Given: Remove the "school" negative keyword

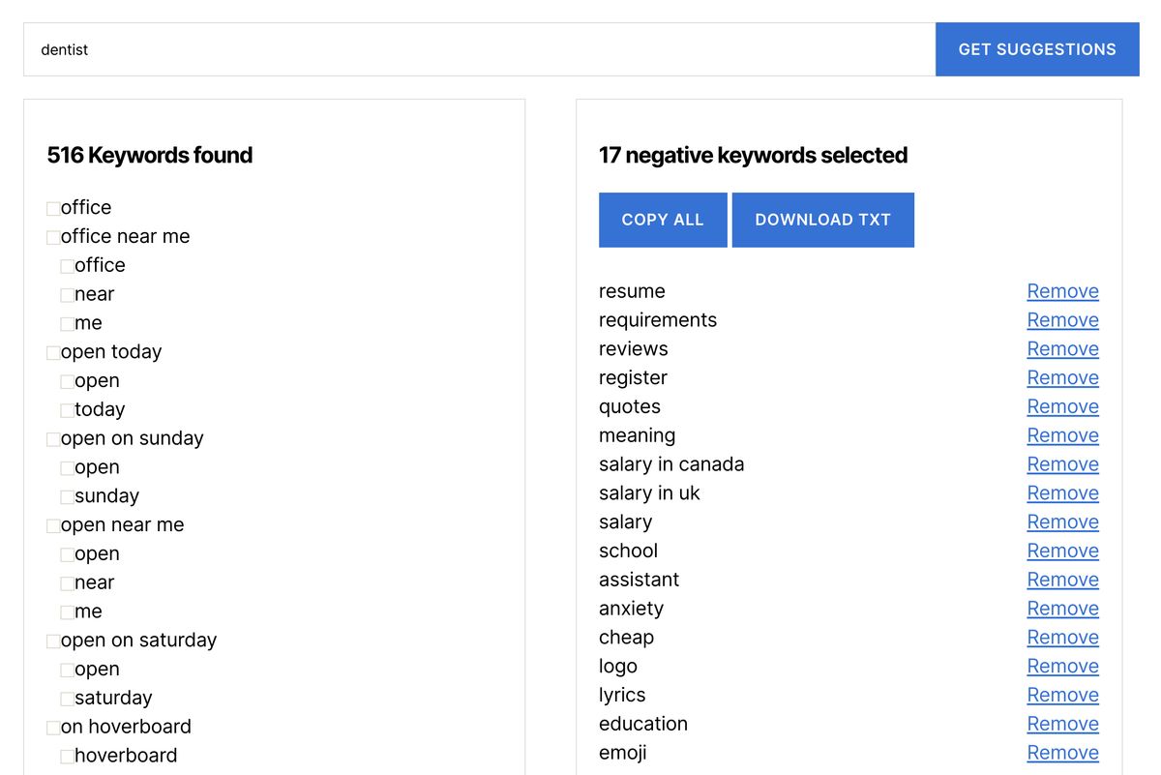Looking at the screenshot, I should (x=1062, y=551).
